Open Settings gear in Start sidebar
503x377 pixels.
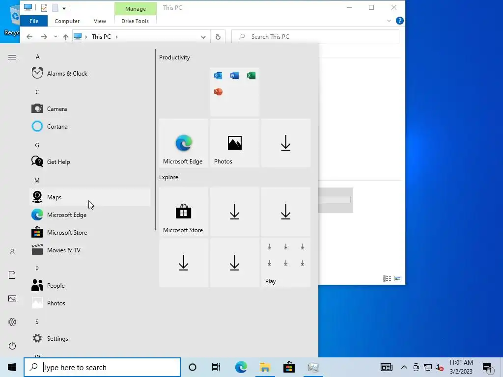[12, 322]
